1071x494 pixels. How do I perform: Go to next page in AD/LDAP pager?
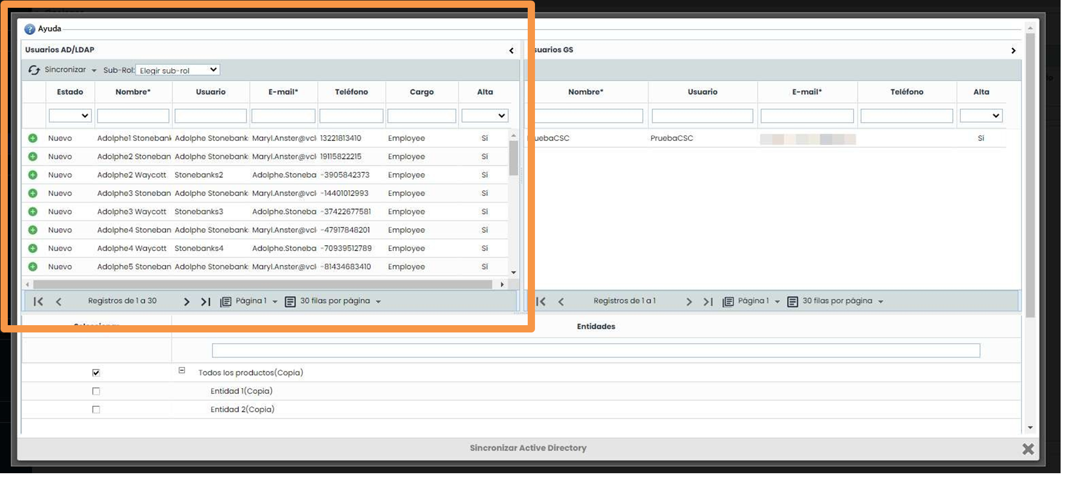187,301
